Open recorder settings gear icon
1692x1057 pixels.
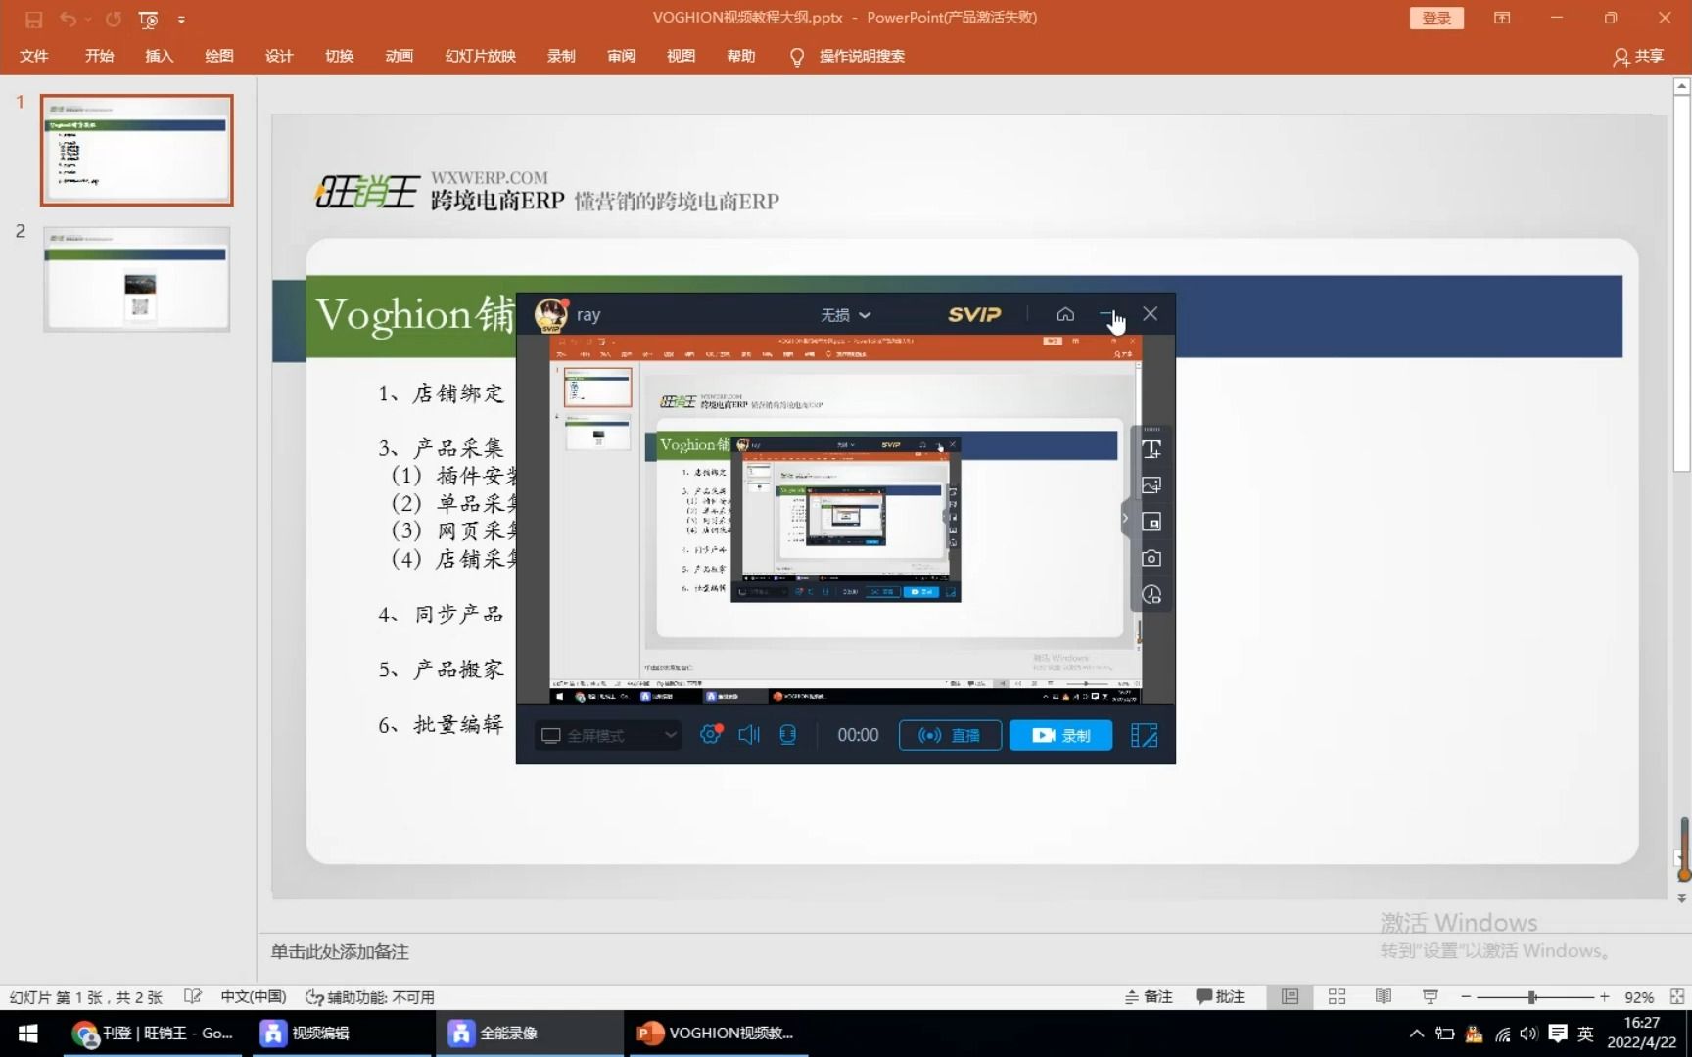[711, 734]
